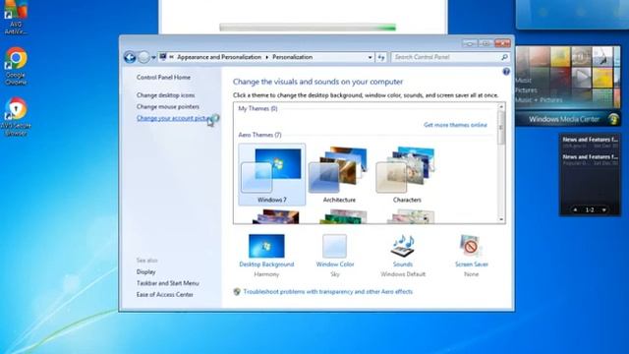Viewport: 629px width, 354px height.
Task: Open Desktop Background text link
Action: tap(266, 265)
